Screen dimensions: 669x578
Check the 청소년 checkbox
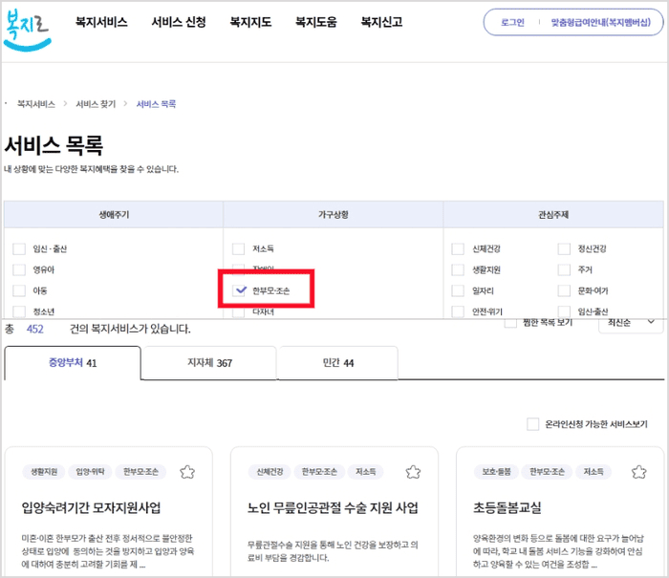(19, 311)
